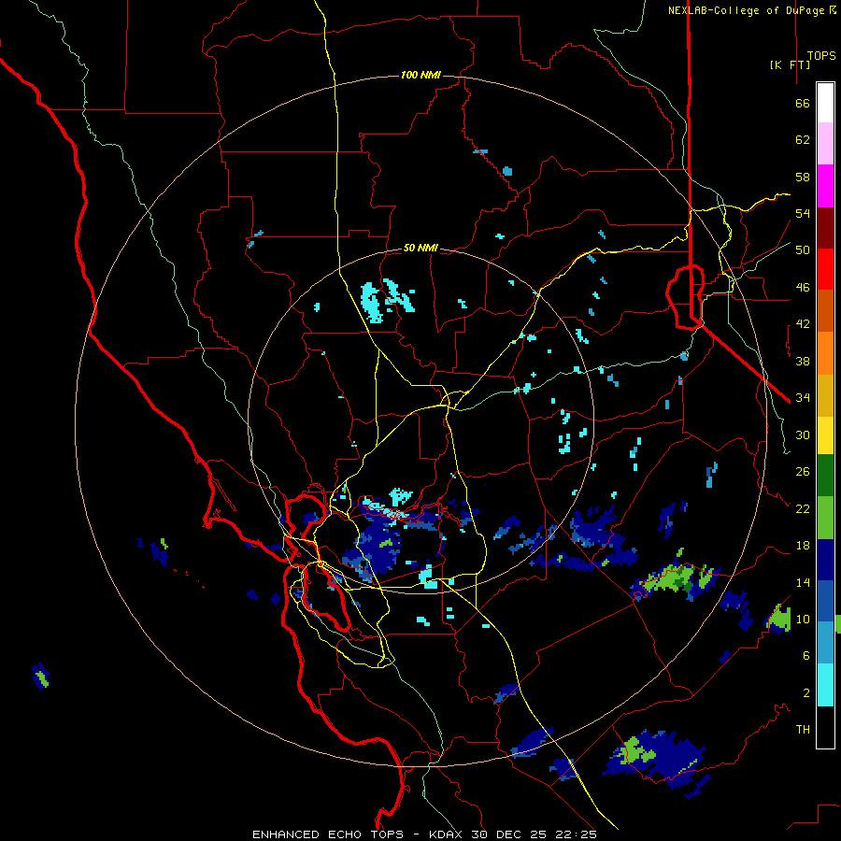Click the black TH legend swatch
The width and height of the screenshot is (841, 841).
(825, 727)
